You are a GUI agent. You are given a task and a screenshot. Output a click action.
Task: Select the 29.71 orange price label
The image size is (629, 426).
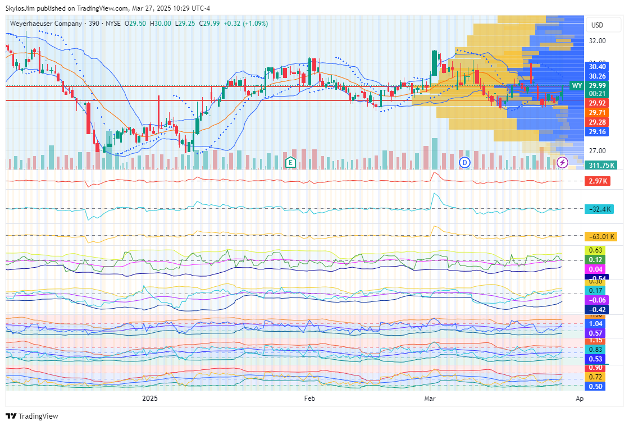pyautogui.click(x=597, y=113)
